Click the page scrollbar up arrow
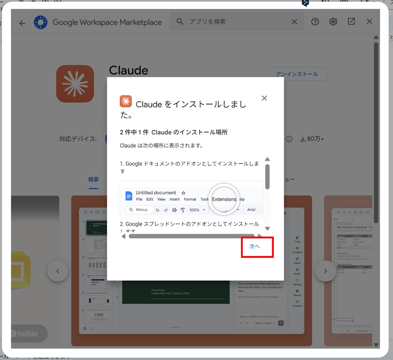This screenshot has height=360, width=393. click(x=376, y=37)
